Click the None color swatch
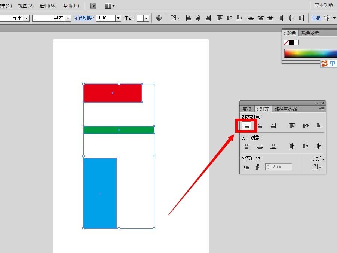The image size is (337, 253). coord(286,42)
